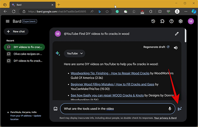Open Your privacy & Bard link
This screenshot has height=127, width=198.
point(165,118)
